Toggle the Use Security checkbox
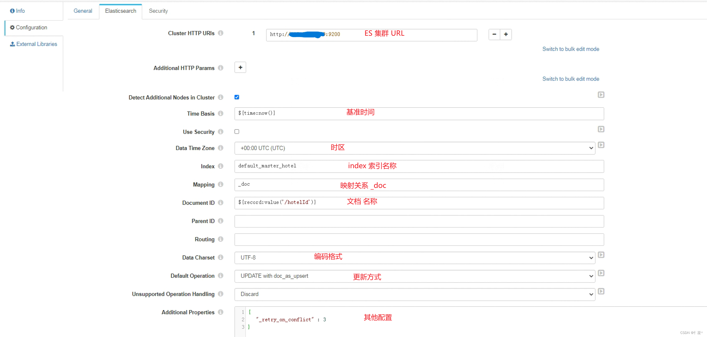This screenshot has width=707, height=337. click(x=237, y=131)
